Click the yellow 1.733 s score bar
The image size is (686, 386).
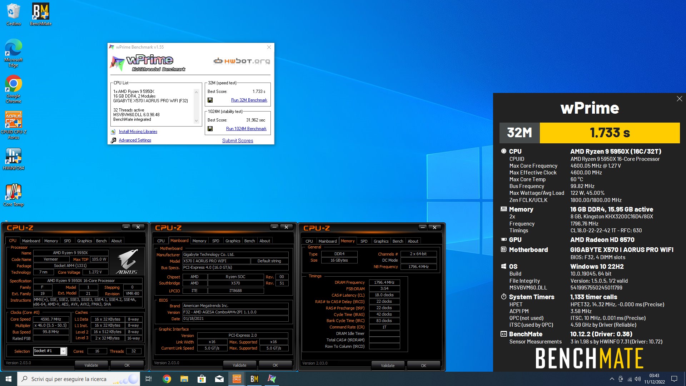(x=610, y=133)
